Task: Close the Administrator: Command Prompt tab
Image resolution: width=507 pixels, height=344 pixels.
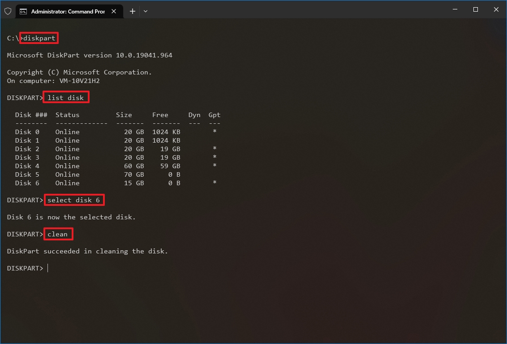Action: (113, 11)
